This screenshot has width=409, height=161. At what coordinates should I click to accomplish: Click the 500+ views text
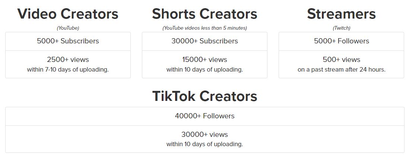(x=341, y=59)
